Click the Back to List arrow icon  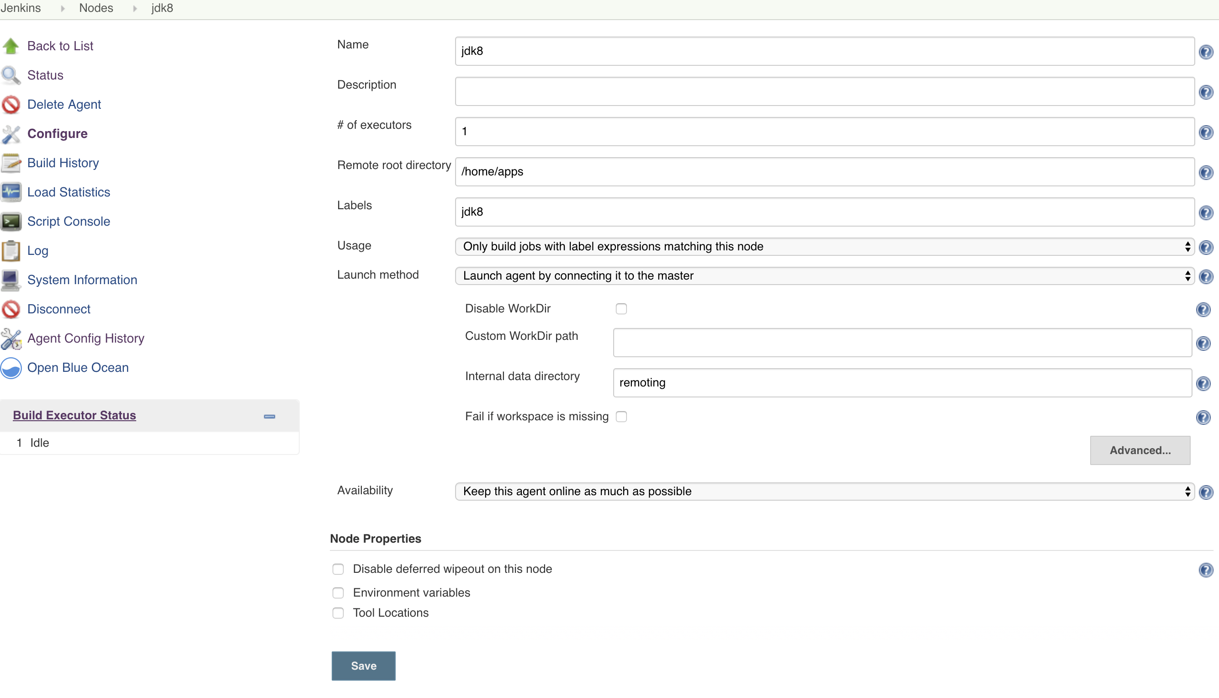pyautogui.click(x=11, y=46)
